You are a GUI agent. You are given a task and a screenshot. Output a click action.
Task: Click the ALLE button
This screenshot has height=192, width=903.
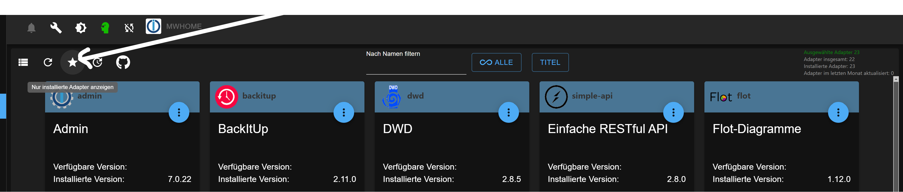pyautogui.click(x=496, y=62)
